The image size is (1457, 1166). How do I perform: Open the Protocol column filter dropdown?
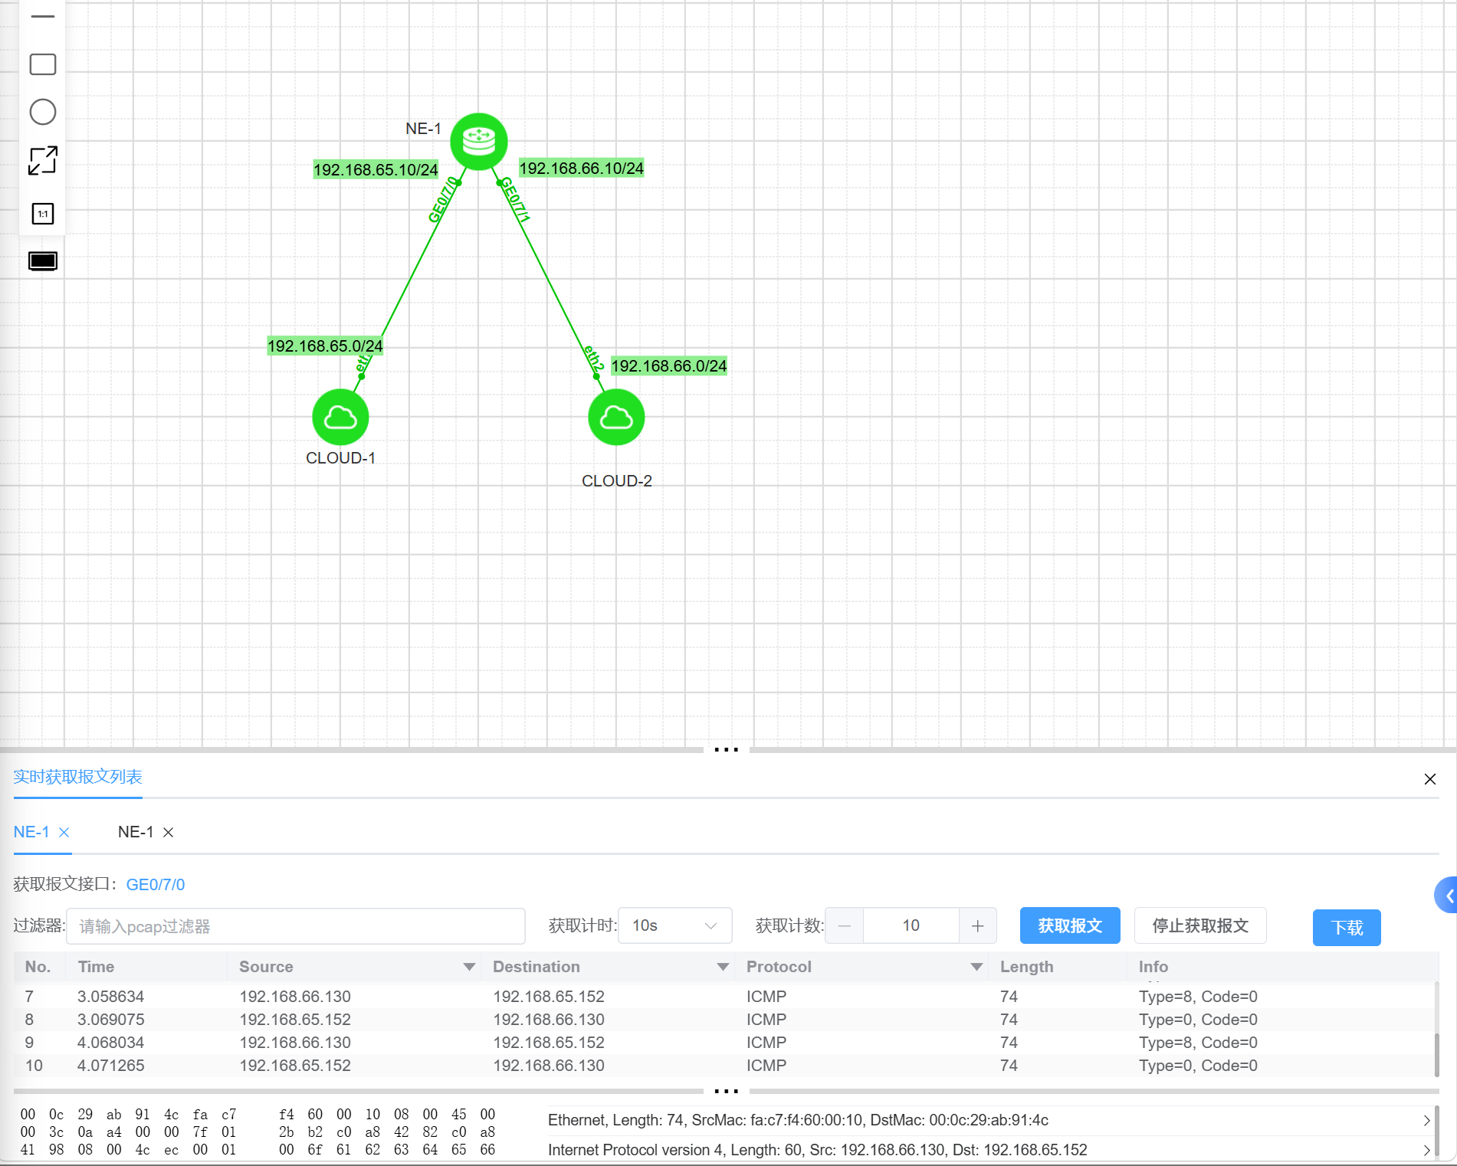point(976,967)
